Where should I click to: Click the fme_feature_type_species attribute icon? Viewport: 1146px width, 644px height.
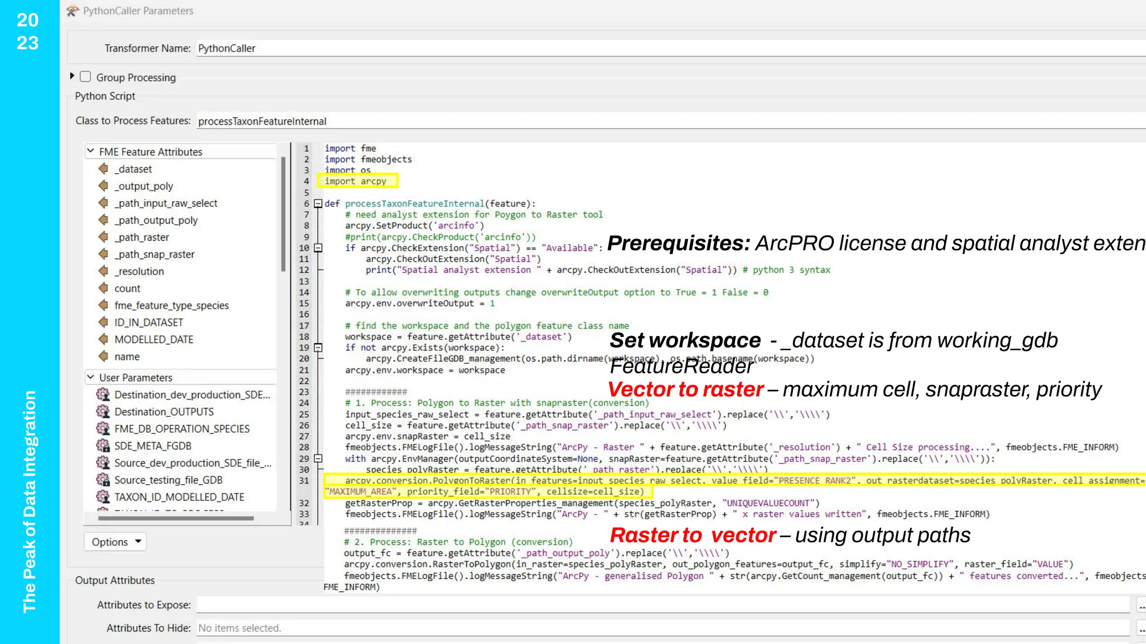point(104,305)
